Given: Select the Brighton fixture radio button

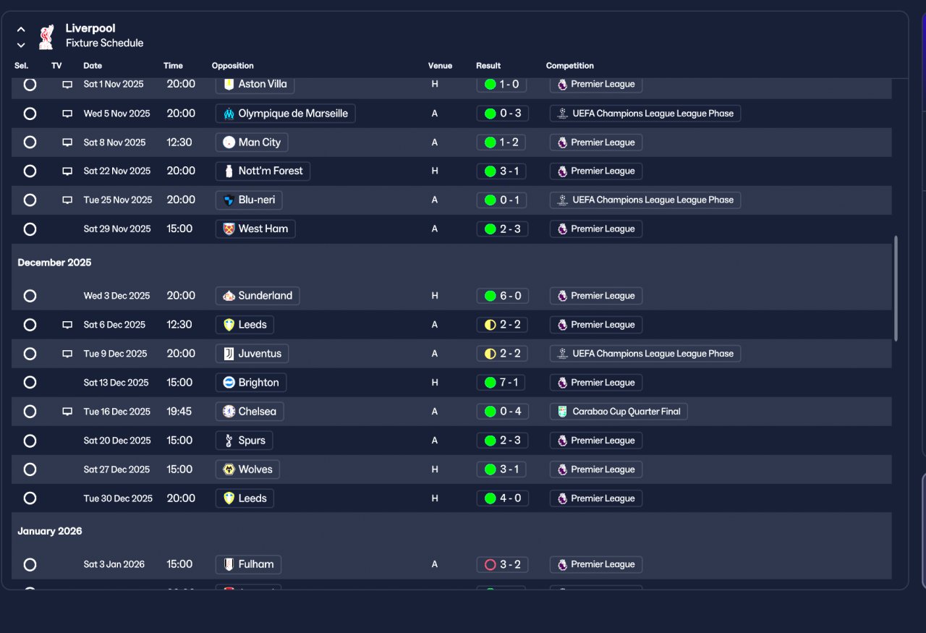Looking at the screenshot, I should point(30,382).
